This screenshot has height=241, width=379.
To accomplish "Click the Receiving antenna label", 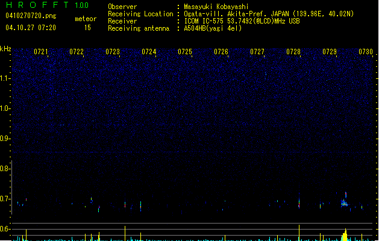I will [139, 28].
